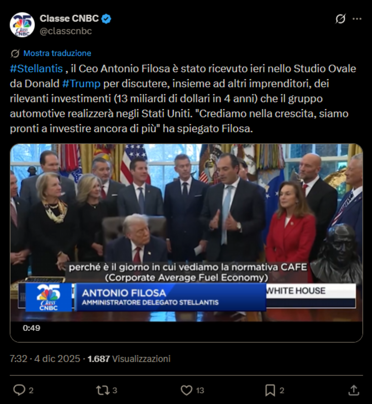Click the Grok icon beside more options
The image size is (372, 404).
pyautogui.click(x=340, y=19)
